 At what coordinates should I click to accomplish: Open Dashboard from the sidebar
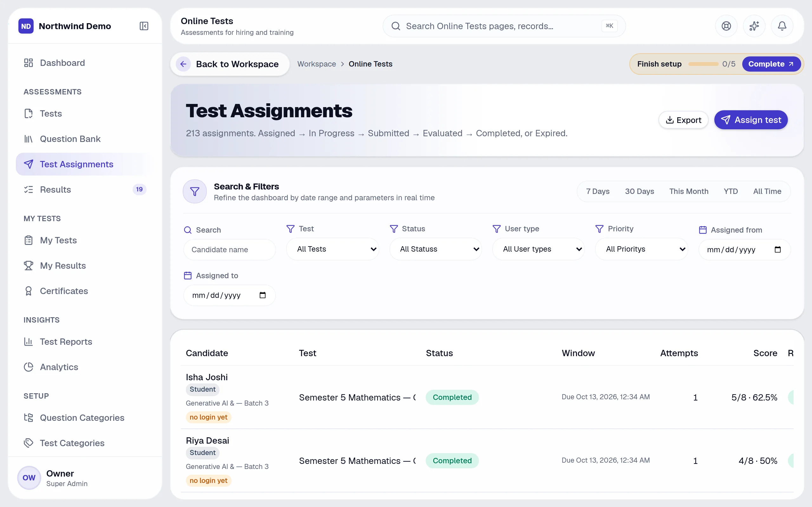click(85, 63)
